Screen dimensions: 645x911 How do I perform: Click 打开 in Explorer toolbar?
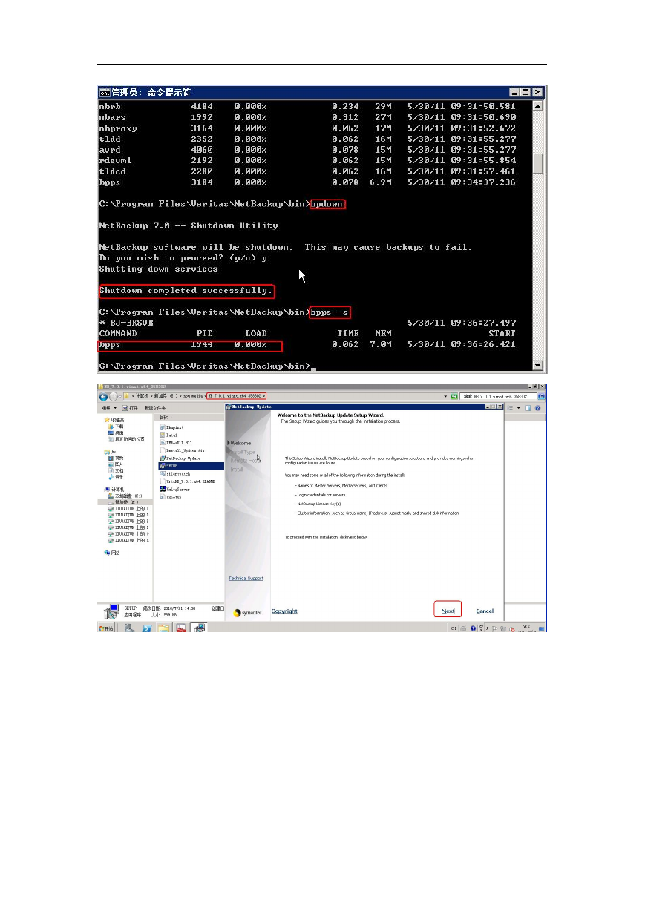tap(130, 408)
